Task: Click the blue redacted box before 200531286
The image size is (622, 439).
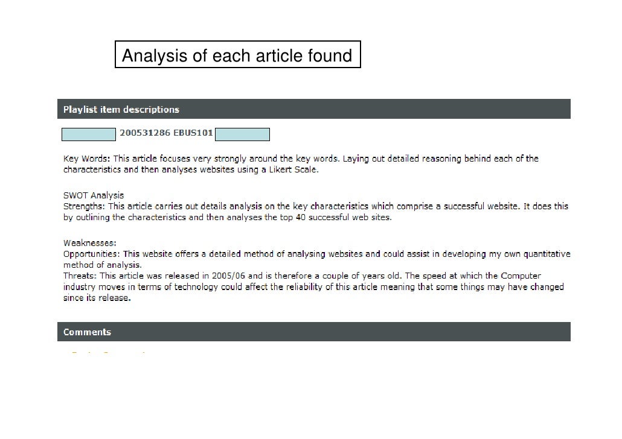Action: tap(89, 134)
